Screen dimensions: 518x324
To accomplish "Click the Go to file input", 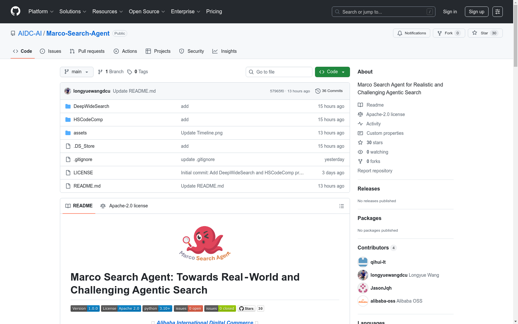I will tap(279, 72).
